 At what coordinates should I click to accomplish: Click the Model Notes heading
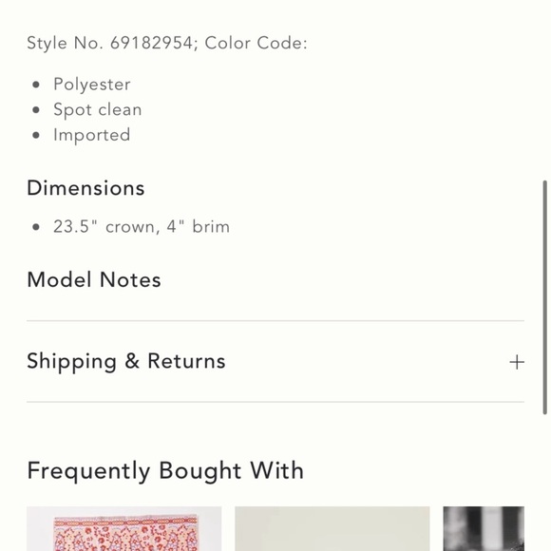94,279
